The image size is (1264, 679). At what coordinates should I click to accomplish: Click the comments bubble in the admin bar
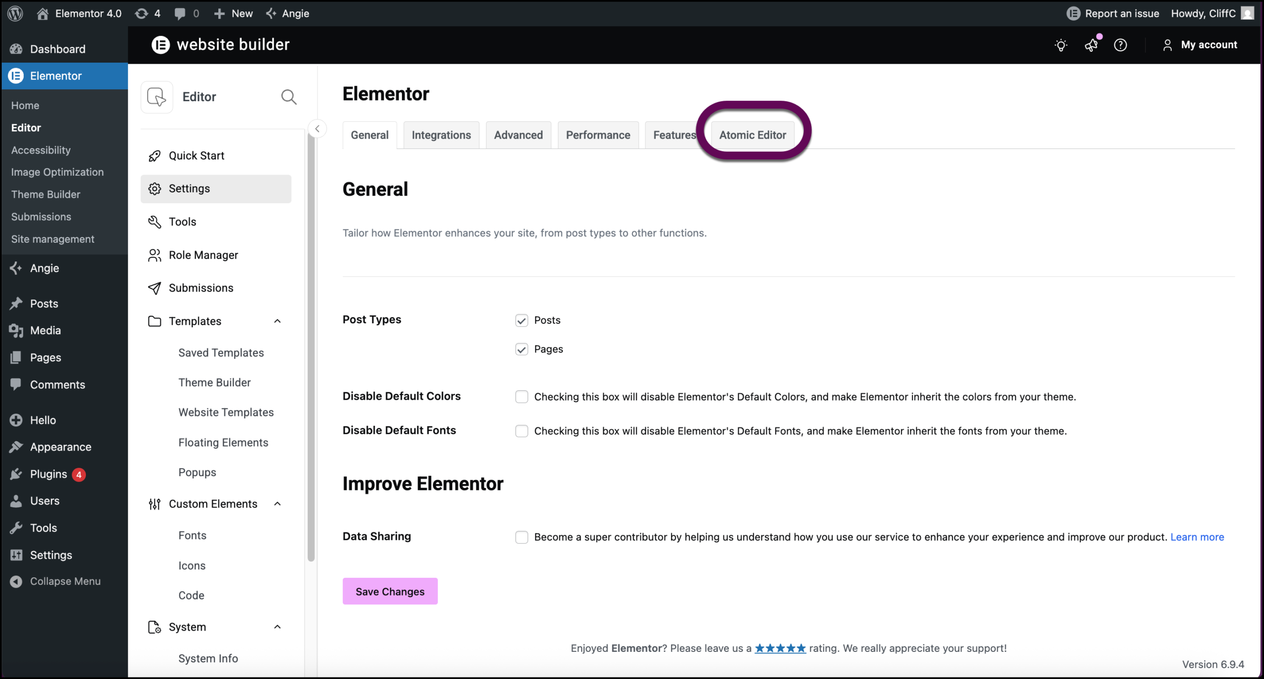[x=187, y=13]
